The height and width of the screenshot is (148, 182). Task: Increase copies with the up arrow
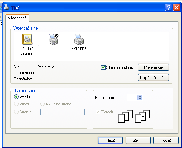point(140,96)
